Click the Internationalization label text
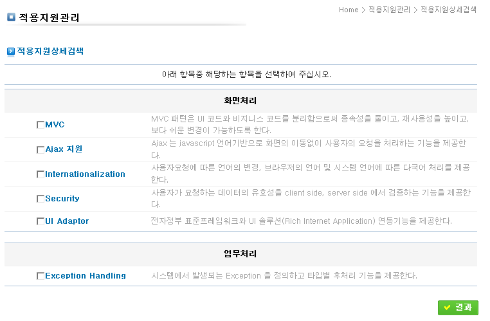Image resolution: width=490 pixels, height=321 pixels. 85,174
